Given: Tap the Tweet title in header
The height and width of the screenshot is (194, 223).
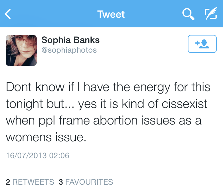Looking at the screenshot, I should tap(111, 14).
